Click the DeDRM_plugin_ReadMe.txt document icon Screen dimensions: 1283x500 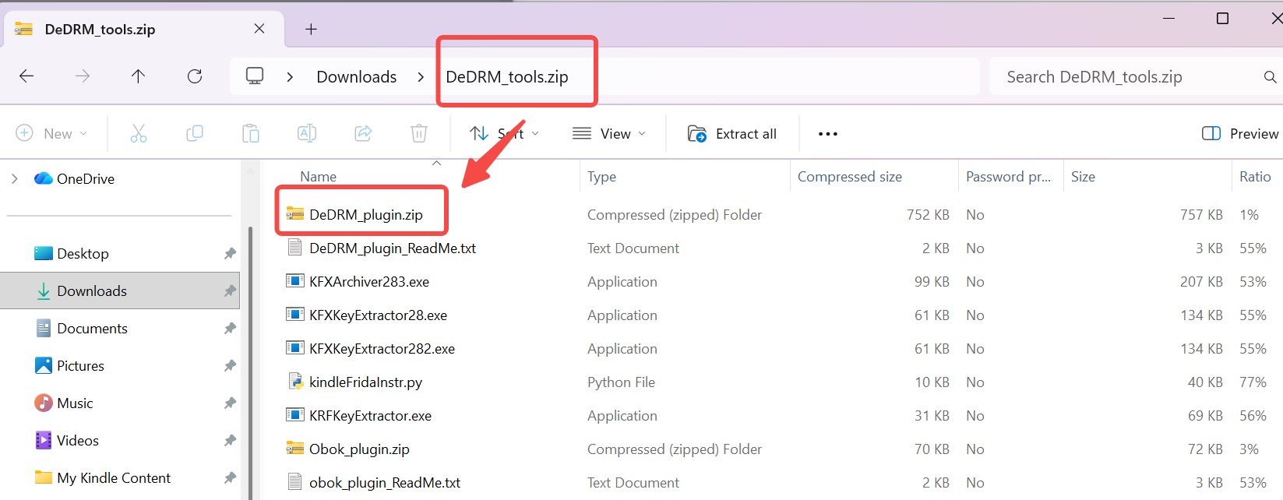pyautogui.click(x=294, y=248)
